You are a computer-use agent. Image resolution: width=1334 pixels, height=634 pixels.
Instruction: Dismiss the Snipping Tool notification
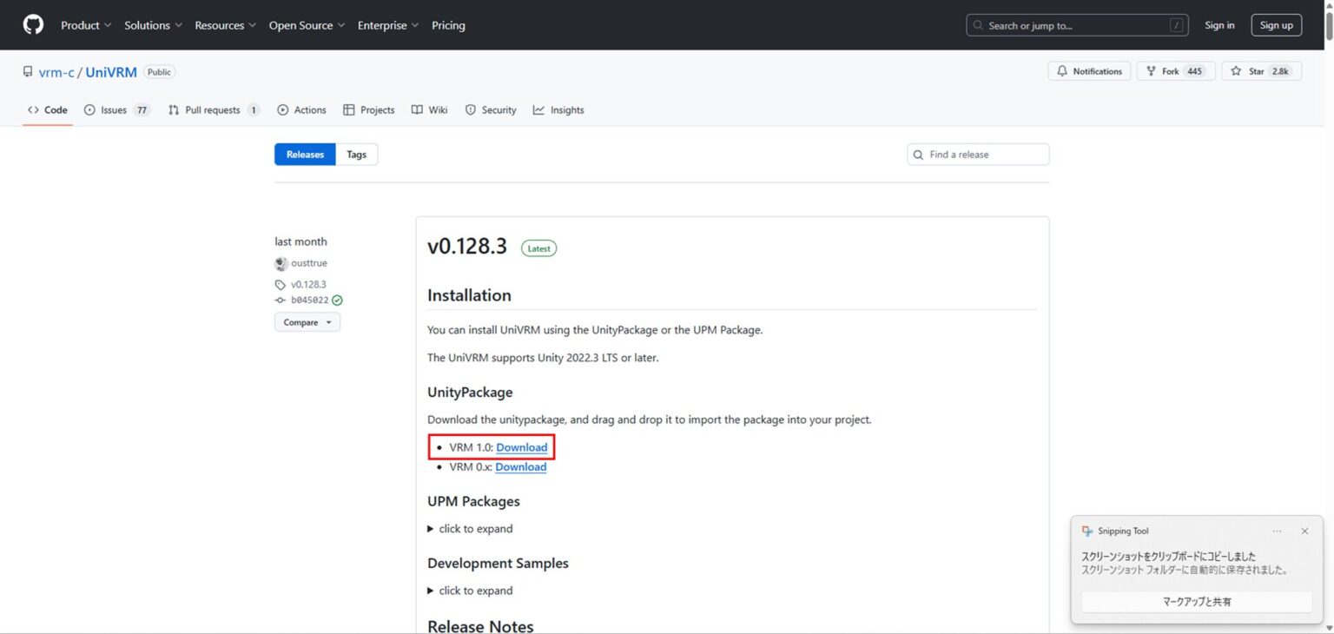click(x=1304, y=531)
